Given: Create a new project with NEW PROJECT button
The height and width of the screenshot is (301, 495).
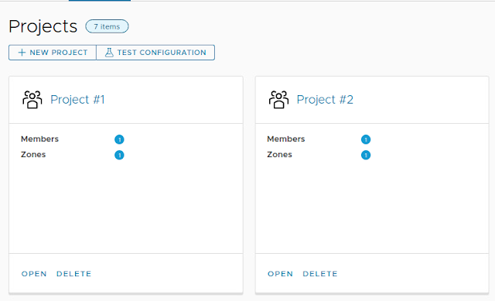Looking at the screenshot, I should [x=53, y=53].
